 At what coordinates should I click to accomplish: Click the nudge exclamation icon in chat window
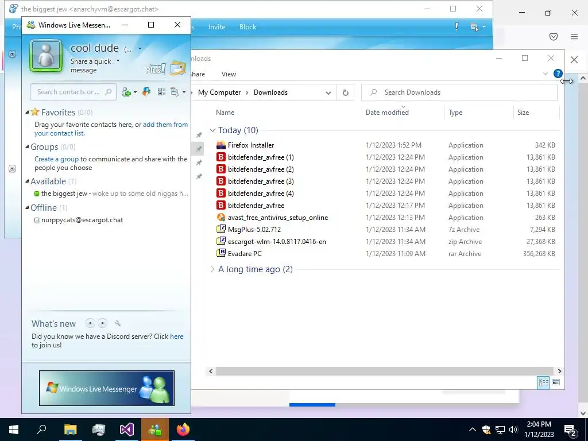pos(457,26)
